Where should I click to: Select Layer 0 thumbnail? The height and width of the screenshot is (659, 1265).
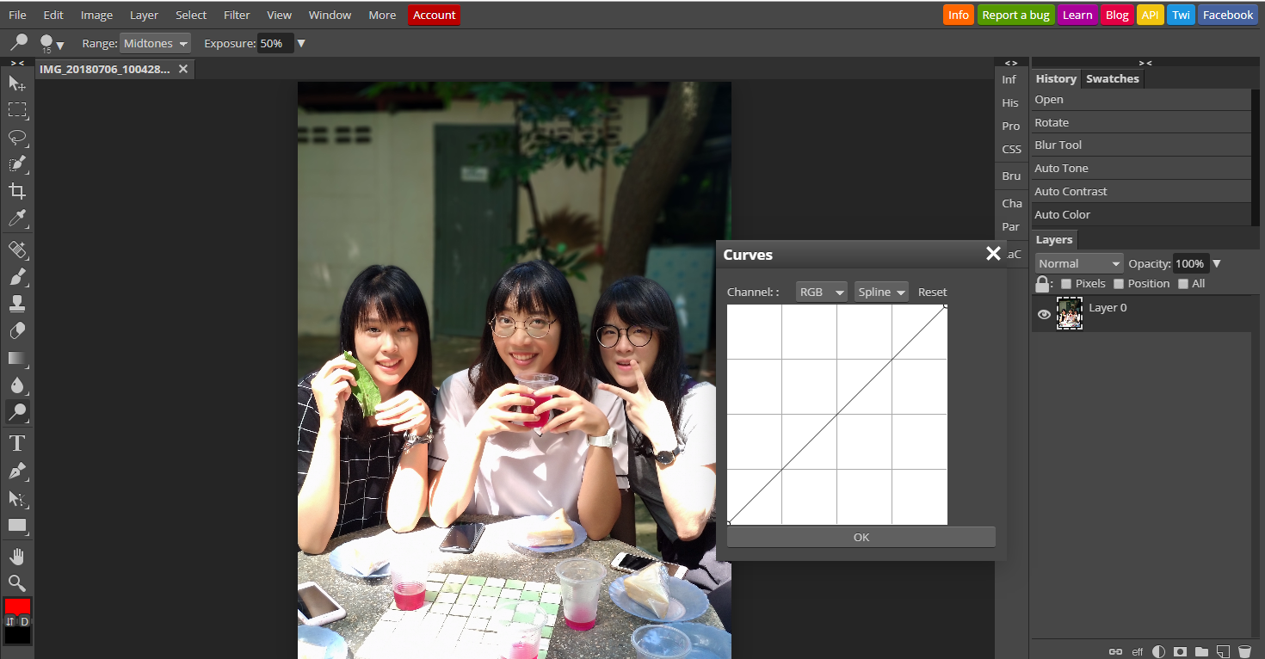click(1070, 314)
